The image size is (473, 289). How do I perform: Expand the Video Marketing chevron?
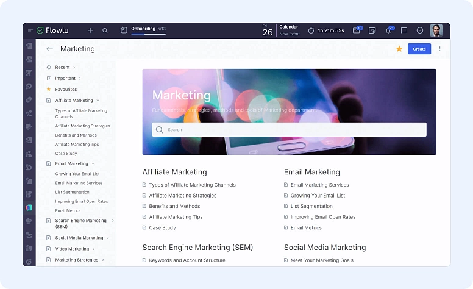(x=94, y=249)
